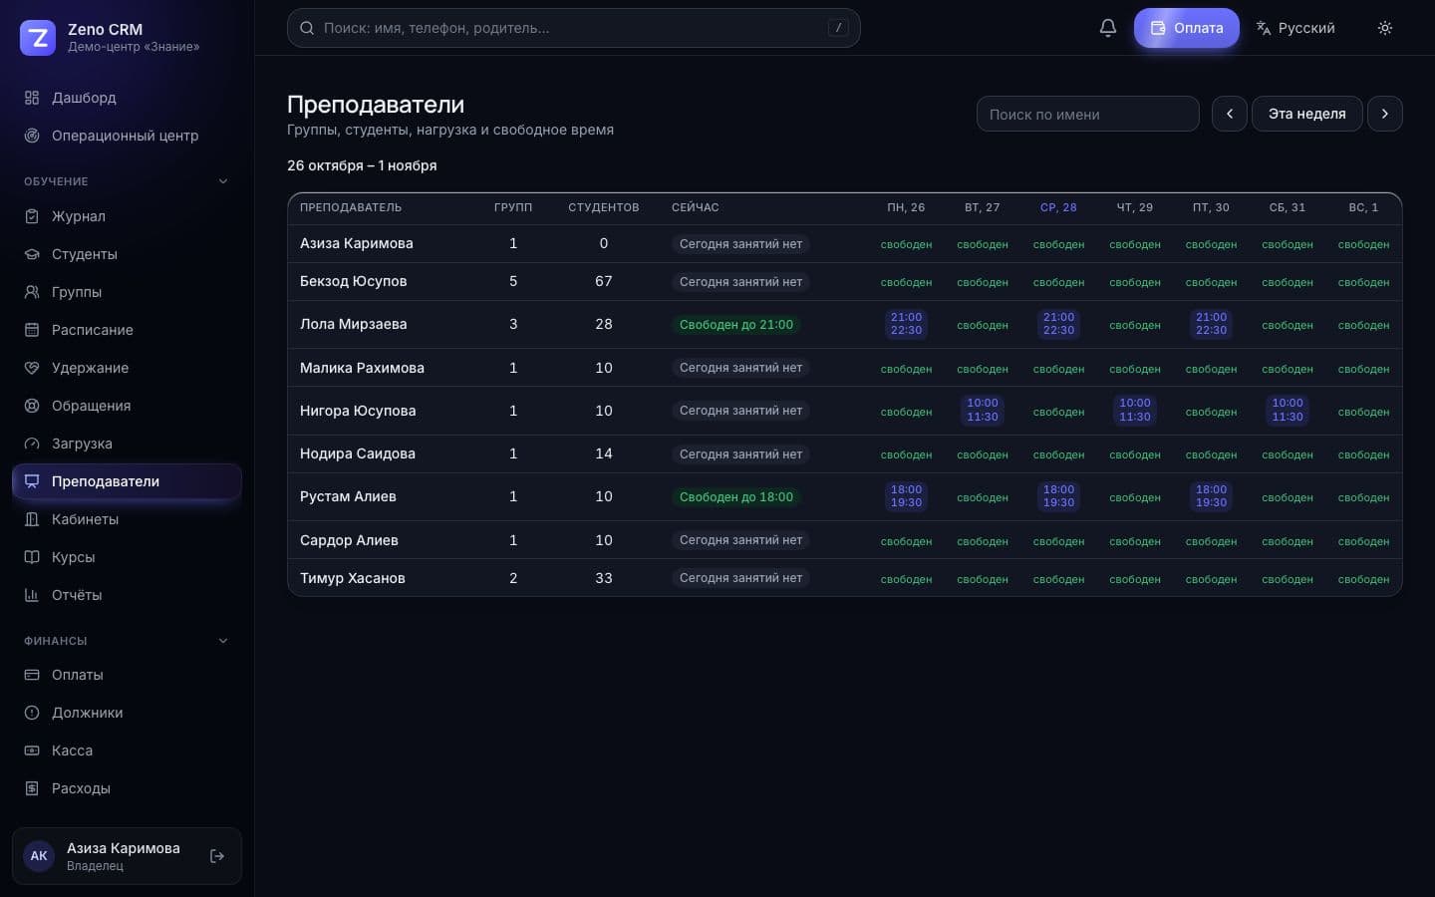The height and width of the screenshot is (897, 1435).
Task: Click the logout icon beside Азиза Каримова
Action: pos(217,856)
